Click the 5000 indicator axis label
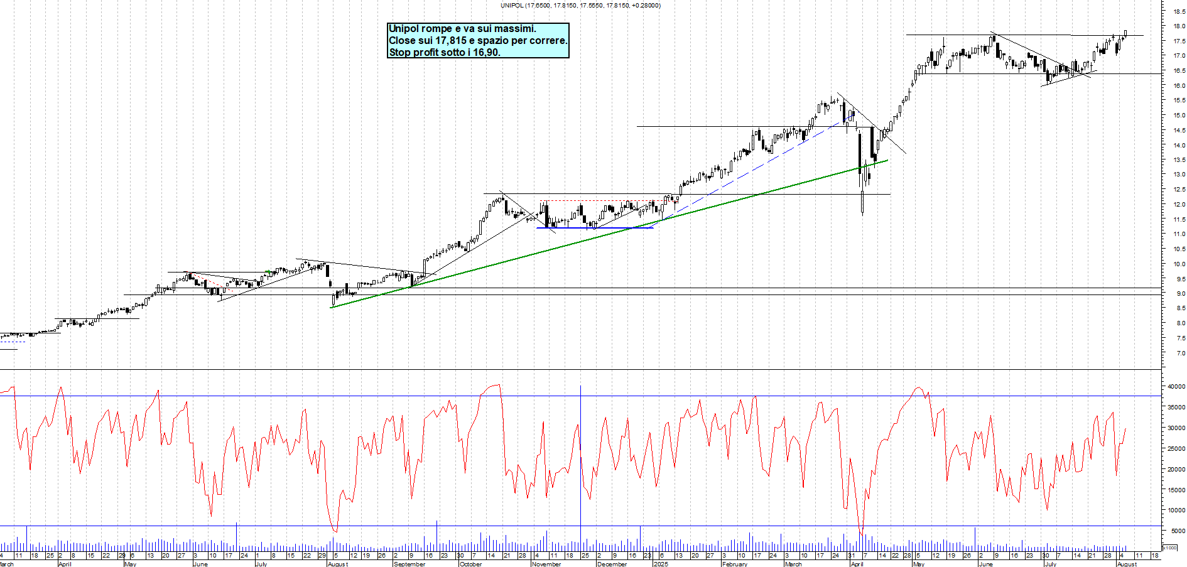This screenshot has height=567, width=1187. click(x=1178, y=531)
